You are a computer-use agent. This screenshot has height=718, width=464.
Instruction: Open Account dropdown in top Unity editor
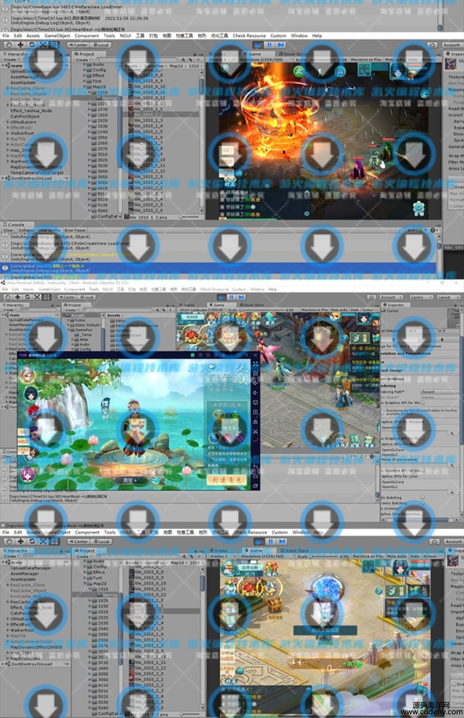tap(452, 45)
